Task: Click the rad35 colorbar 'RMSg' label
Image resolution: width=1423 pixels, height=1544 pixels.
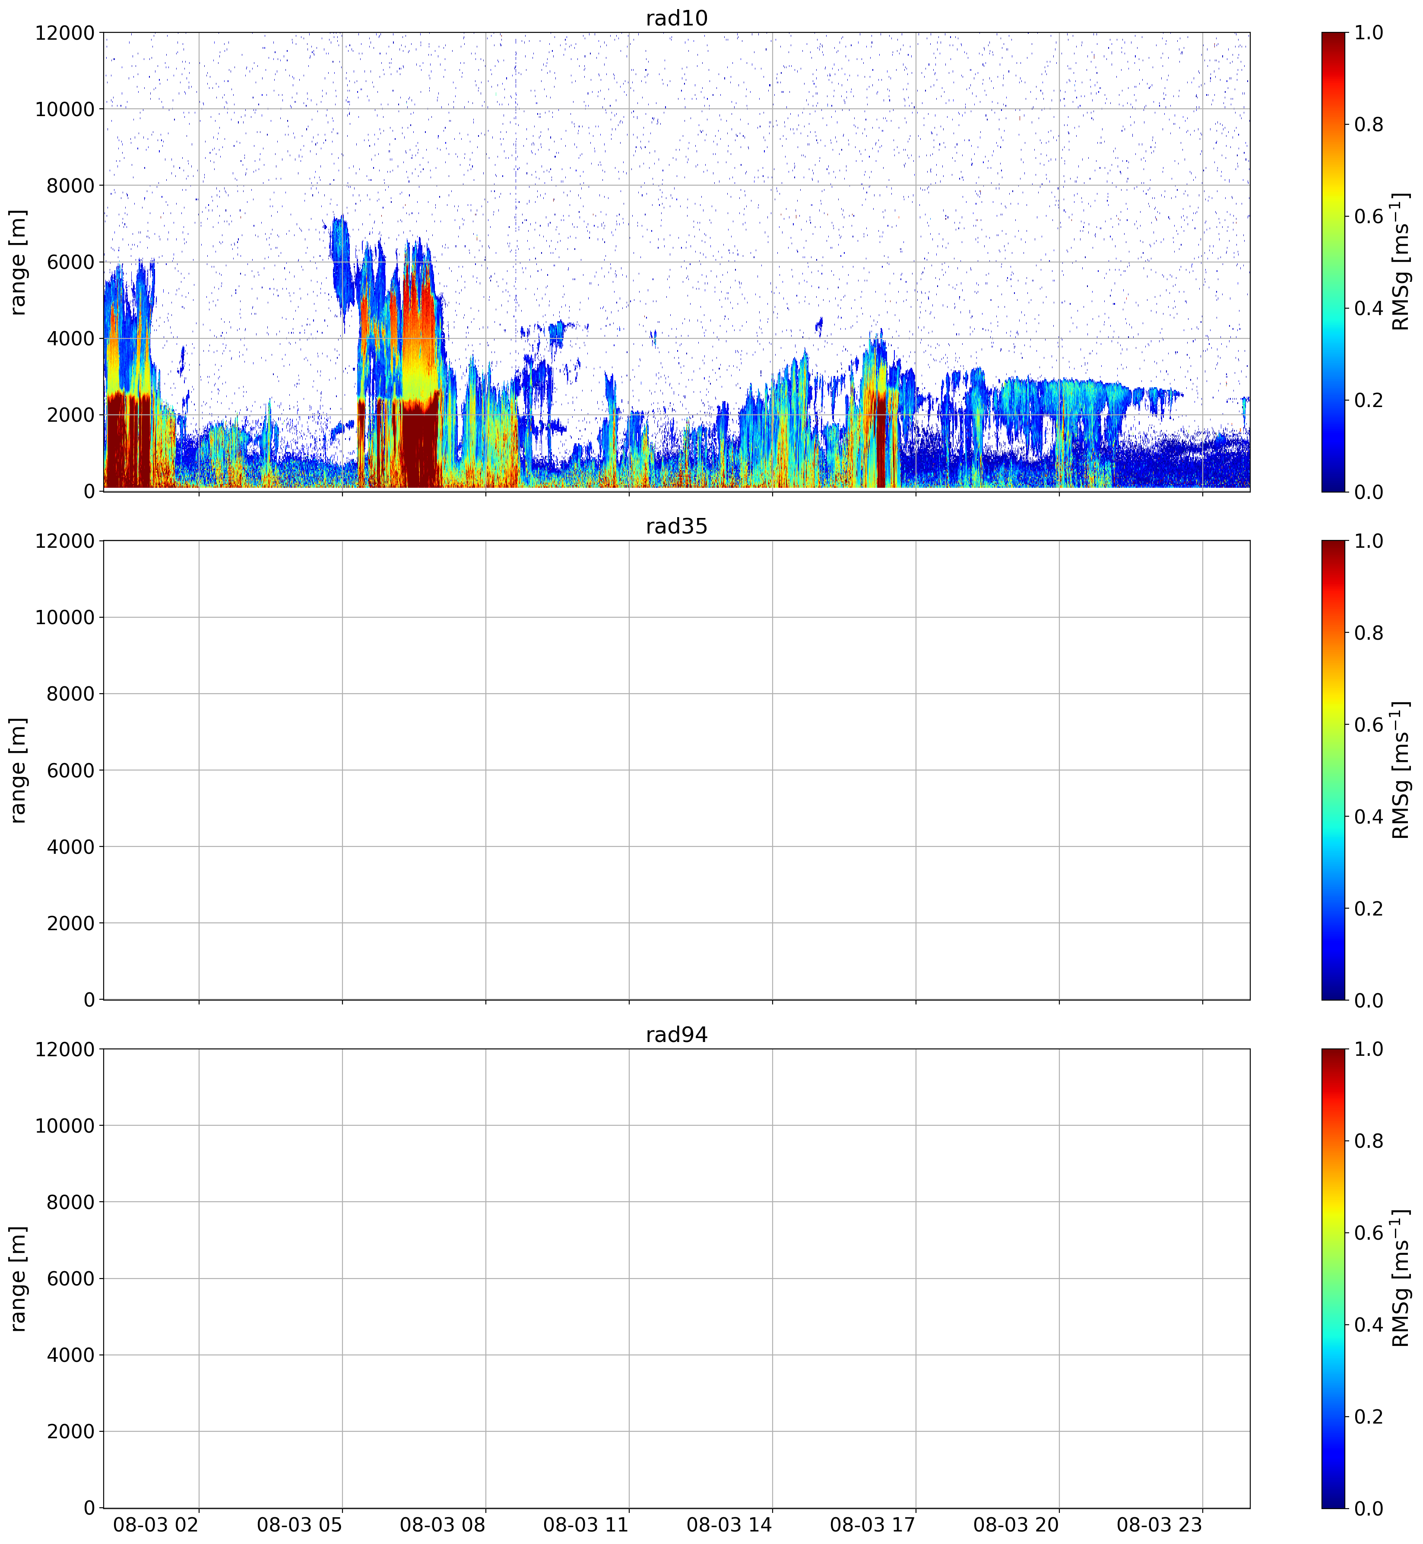Action: [1401, 770]
